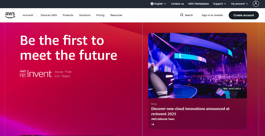Image resolution: width=265 pixels, height=136 pixels.
Task: Click the magnifying glass search icon
Action: [x=182, y=15]
